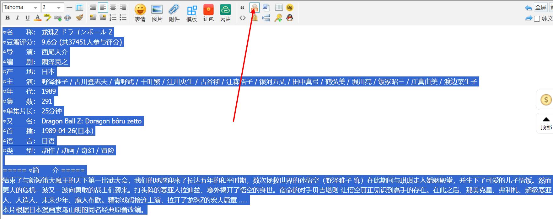553x219 pixels.
Task: Click the text line 集 数: 291
Action: point(28,102)
